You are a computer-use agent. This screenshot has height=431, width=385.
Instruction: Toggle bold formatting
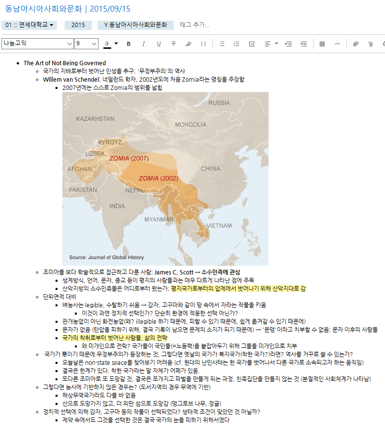(x=128, y=43)
